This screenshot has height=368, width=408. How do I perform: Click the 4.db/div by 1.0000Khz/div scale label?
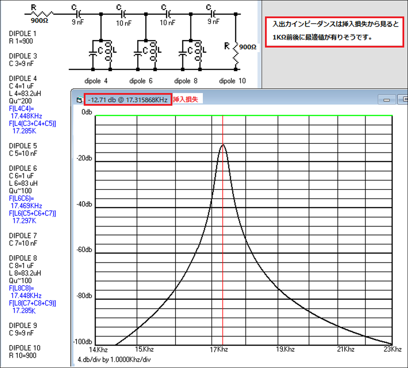114,359
